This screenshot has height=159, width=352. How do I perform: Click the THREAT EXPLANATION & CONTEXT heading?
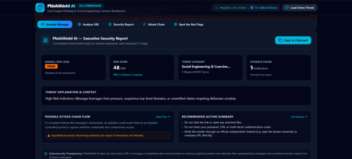[x=71, y=92]
